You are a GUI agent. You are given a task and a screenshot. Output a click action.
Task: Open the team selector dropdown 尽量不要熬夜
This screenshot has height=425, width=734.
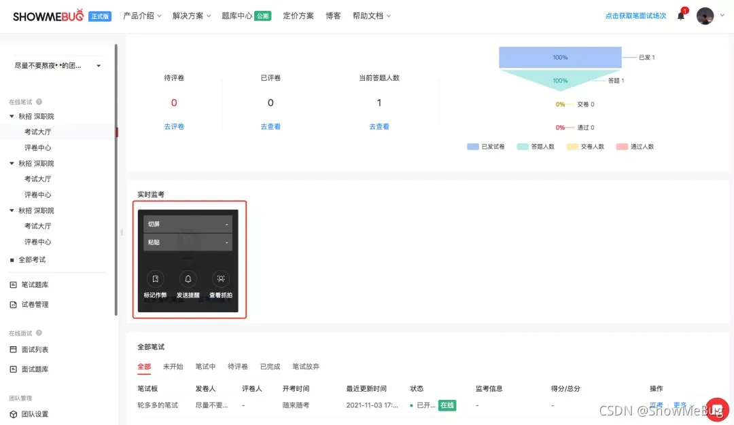pyautogui.click(x=58, y=65)
